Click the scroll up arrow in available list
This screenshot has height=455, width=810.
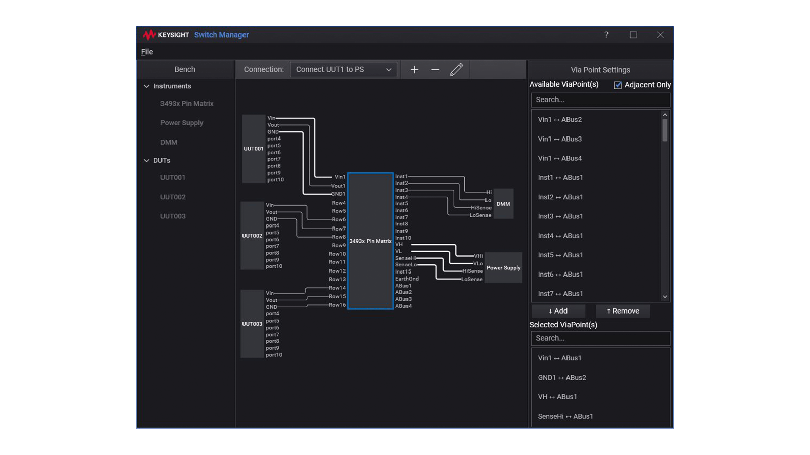(665, 115)
